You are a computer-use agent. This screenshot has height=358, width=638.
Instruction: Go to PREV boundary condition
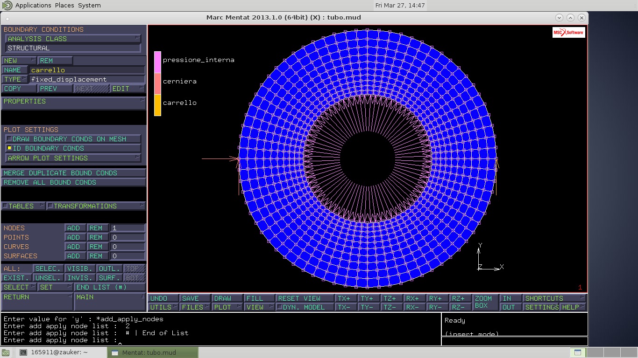click(55, 89)
